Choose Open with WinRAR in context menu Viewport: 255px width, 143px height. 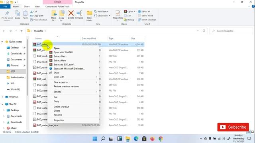coord(63,52)
